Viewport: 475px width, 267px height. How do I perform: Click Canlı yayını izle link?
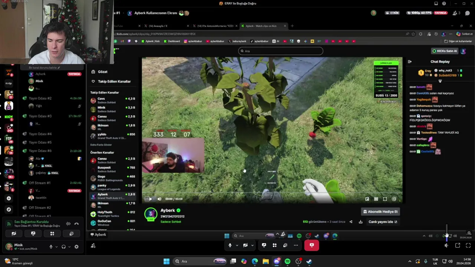(383, 222)
